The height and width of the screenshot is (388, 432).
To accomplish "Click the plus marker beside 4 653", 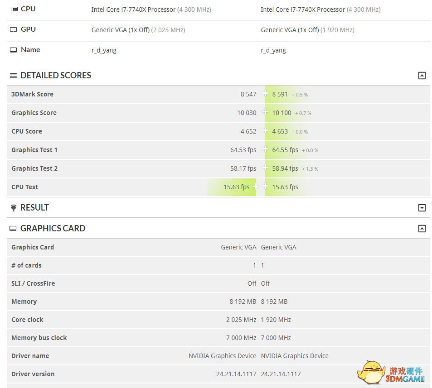I will click(265, 130).
